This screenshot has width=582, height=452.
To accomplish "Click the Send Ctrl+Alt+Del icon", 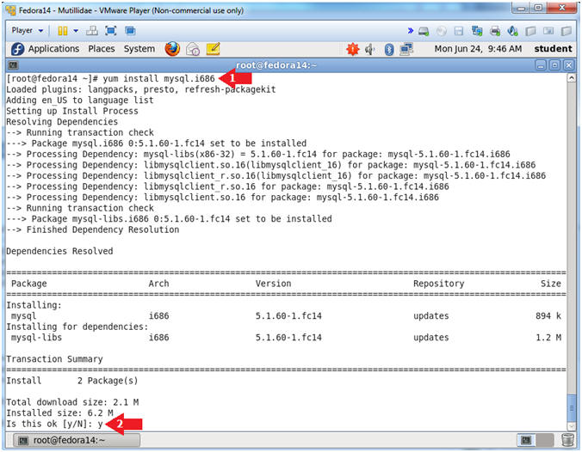I will (x=91, y=30).
